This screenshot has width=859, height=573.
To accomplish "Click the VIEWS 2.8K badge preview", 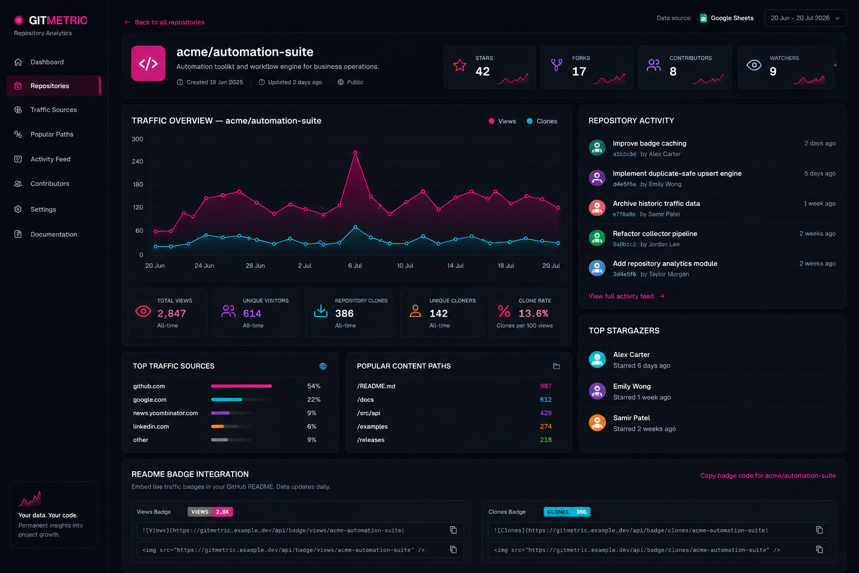I will click(210, 511).
